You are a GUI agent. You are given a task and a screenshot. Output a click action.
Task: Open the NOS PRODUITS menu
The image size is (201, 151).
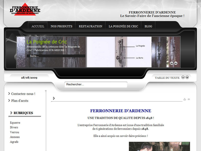point(61,26)
